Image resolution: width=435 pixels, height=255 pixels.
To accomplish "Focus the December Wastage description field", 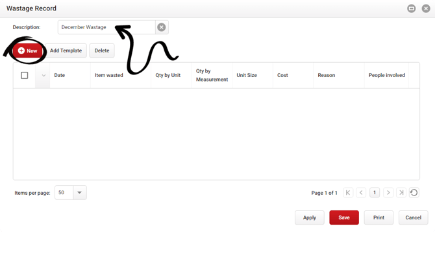I will pyautogui.click(x=106, y=27).
